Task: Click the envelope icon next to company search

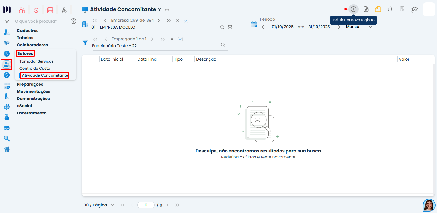Action: tap(230, 27)
